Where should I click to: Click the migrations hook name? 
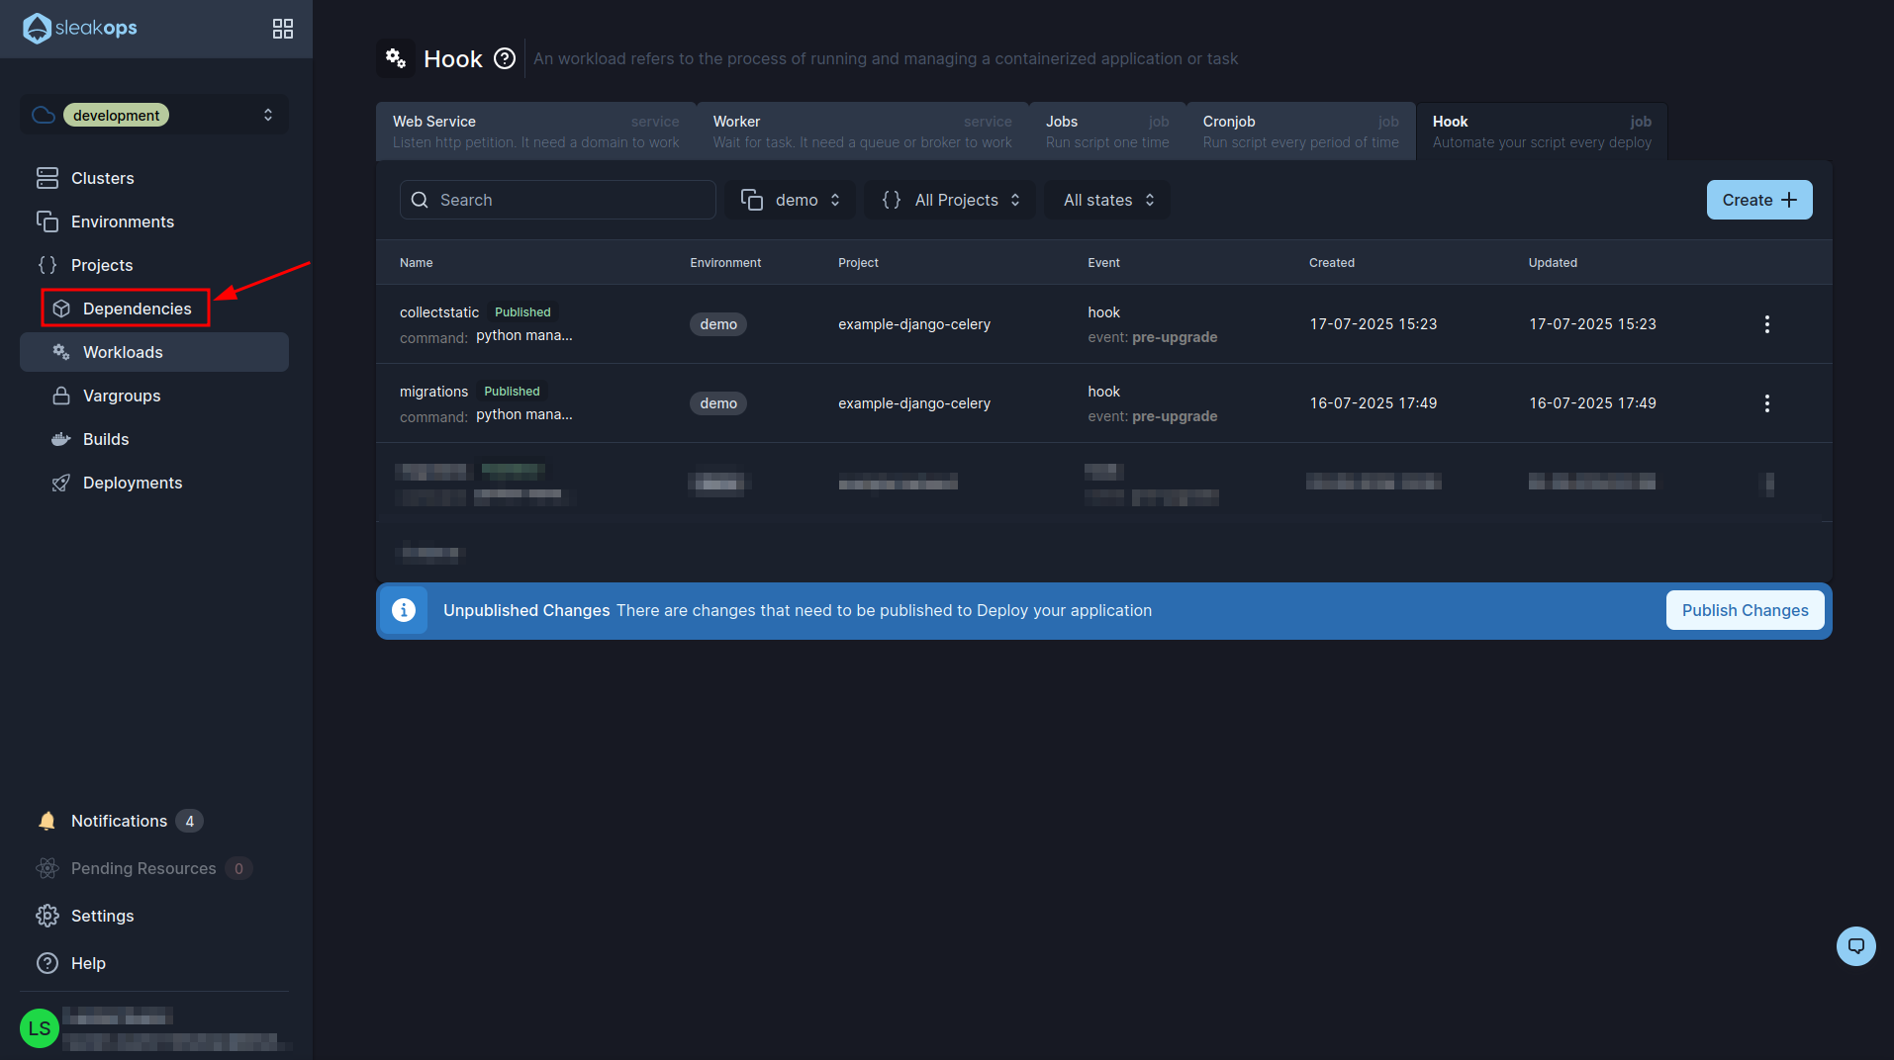coord(433,392)
